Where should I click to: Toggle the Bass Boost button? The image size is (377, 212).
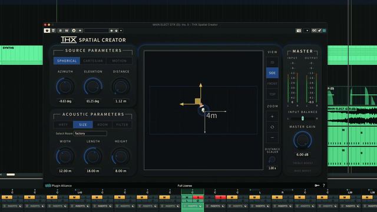point(303,171)
